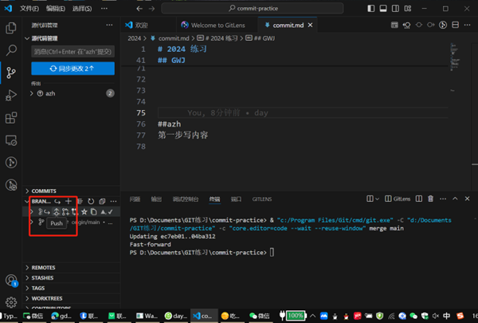Create a new branch with plus icon

69,201
